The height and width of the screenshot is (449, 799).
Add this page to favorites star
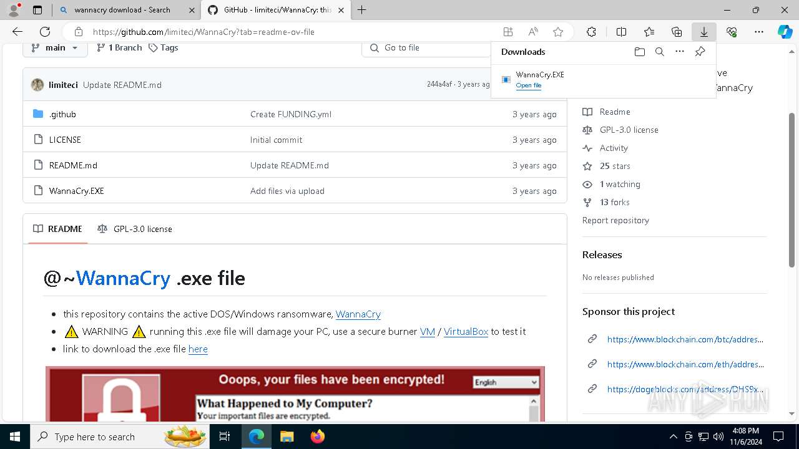(x=558, y=32)
